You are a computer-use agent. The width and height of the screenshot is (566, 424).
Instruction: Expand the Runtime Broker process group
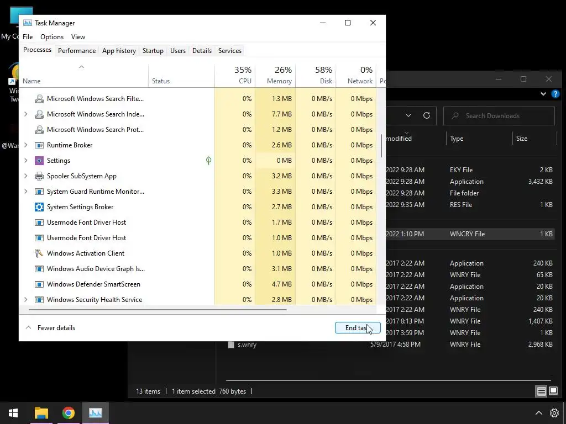click(25, 145)
